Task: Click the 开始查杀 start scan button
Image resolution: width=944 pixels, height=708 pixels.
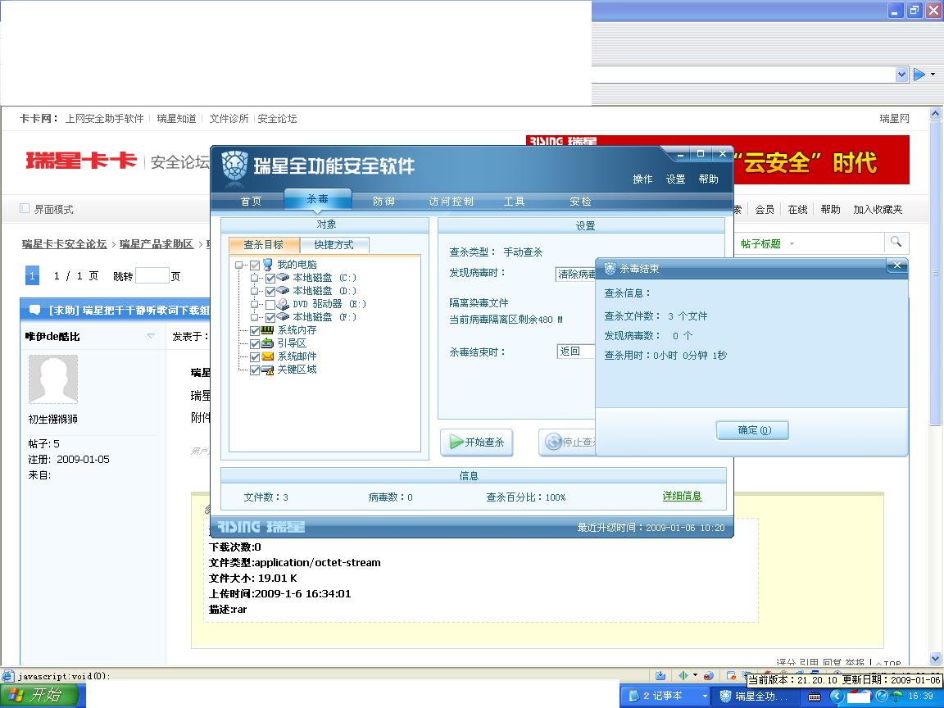Action: coord(476,442)
